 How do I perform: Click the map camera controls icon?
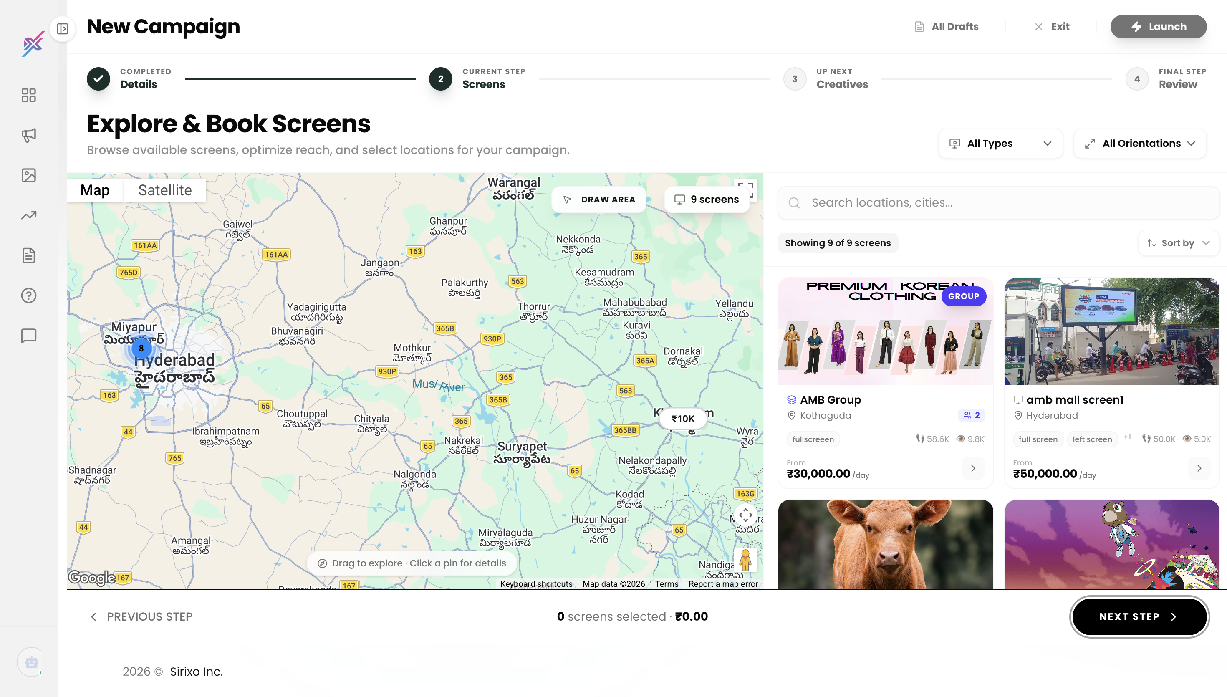click(x=745, y=515)
